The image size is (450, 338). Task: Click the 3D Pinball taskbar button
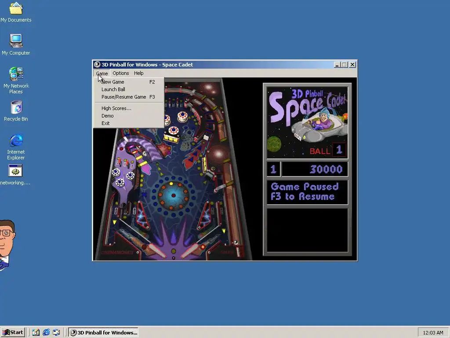[104, 333]
